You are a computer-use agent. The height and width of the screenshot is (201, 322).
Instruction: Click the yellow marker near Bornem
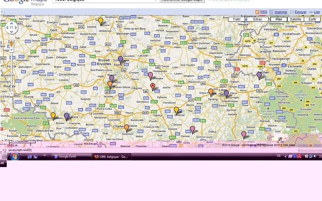(101, 21)
